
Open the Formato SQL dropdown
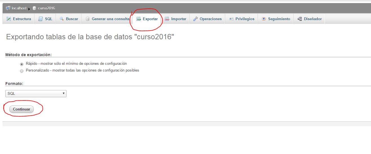point(36,93)
